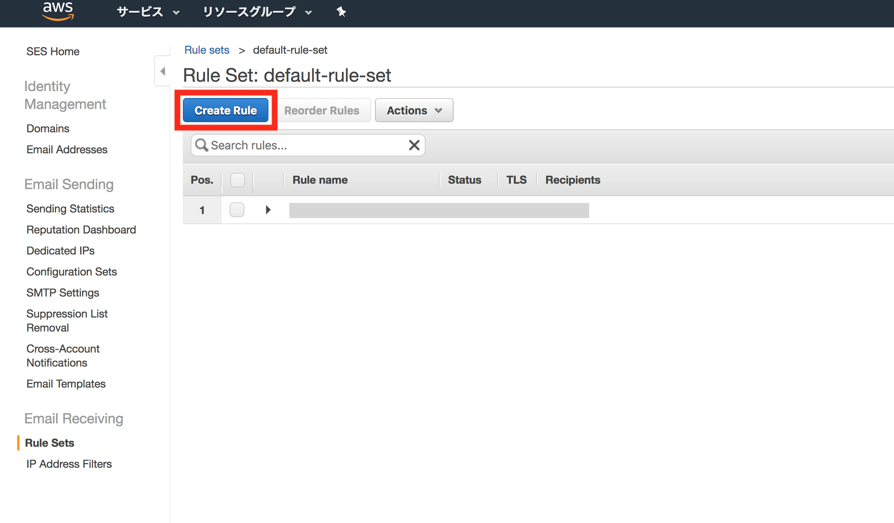Screen dimensions: 894x523
Task: Open Email Templates
Action: pyautogui.click(x=66, y=384)
